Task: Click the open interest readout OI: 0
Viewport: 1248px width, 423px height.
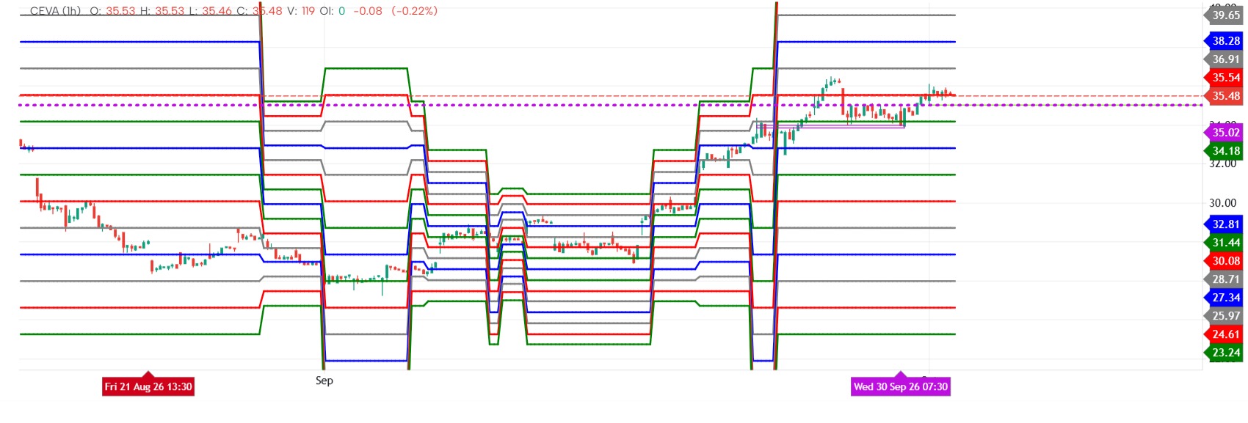Action: tap(332, 11)
